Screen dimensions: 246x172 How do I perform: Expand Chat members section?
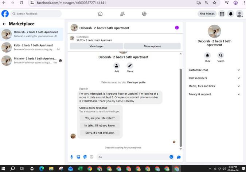tap(214, 78)
